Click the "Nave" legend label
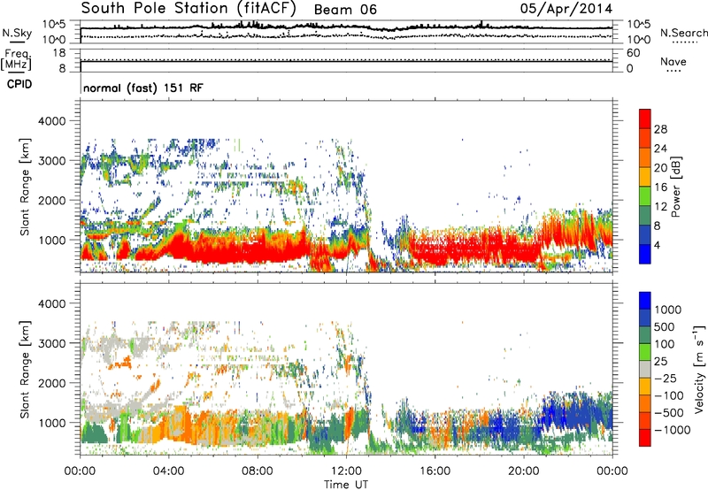Screen dimensions: 708x490 click(x=673, y=61)
